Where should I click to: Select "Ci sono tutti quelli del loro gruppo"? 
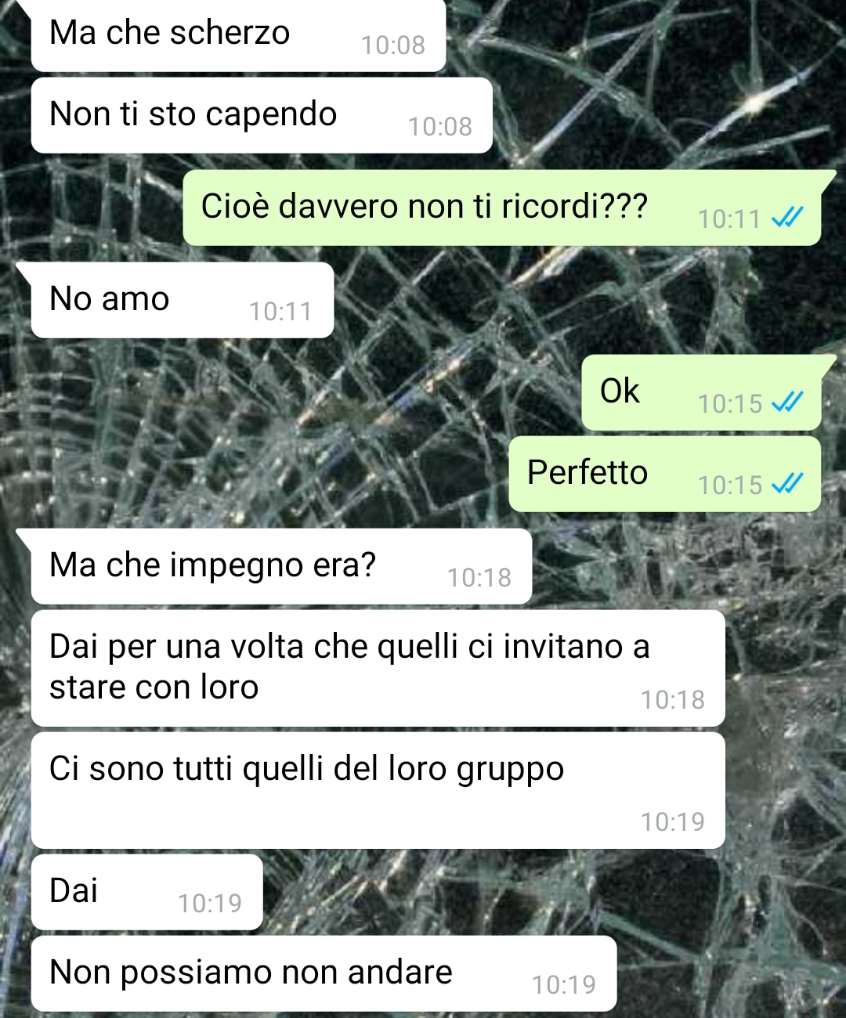(x=378, y=790)
